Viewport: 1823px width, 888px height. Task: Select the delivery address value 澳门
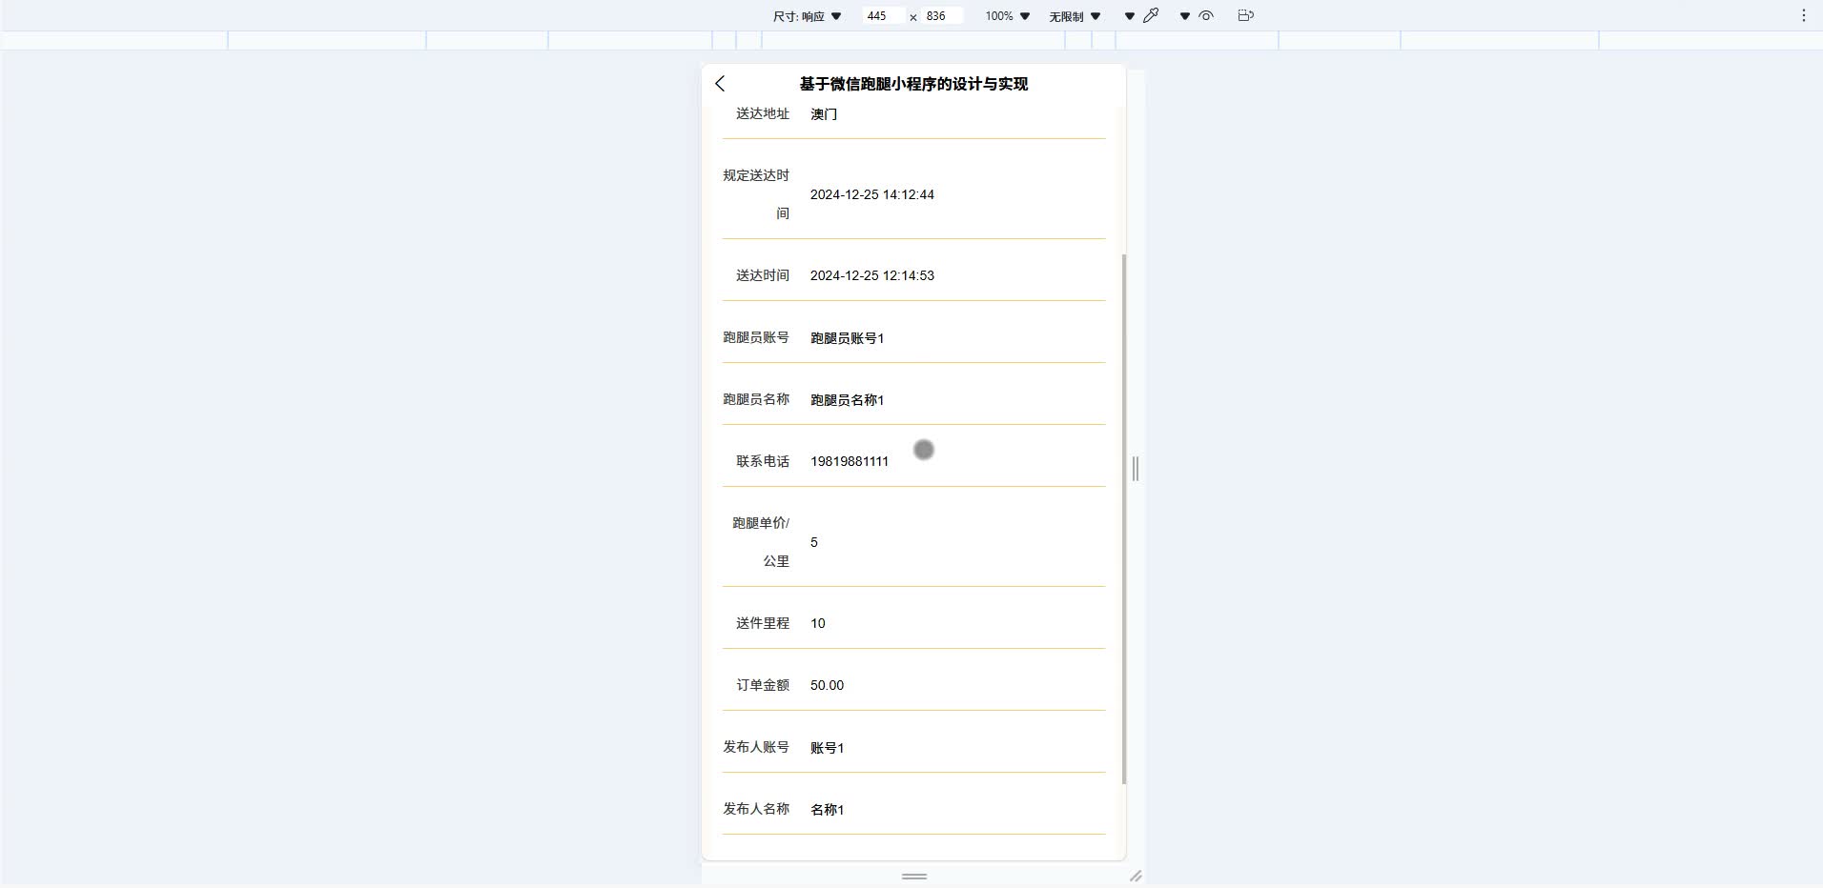pos(822,113)
